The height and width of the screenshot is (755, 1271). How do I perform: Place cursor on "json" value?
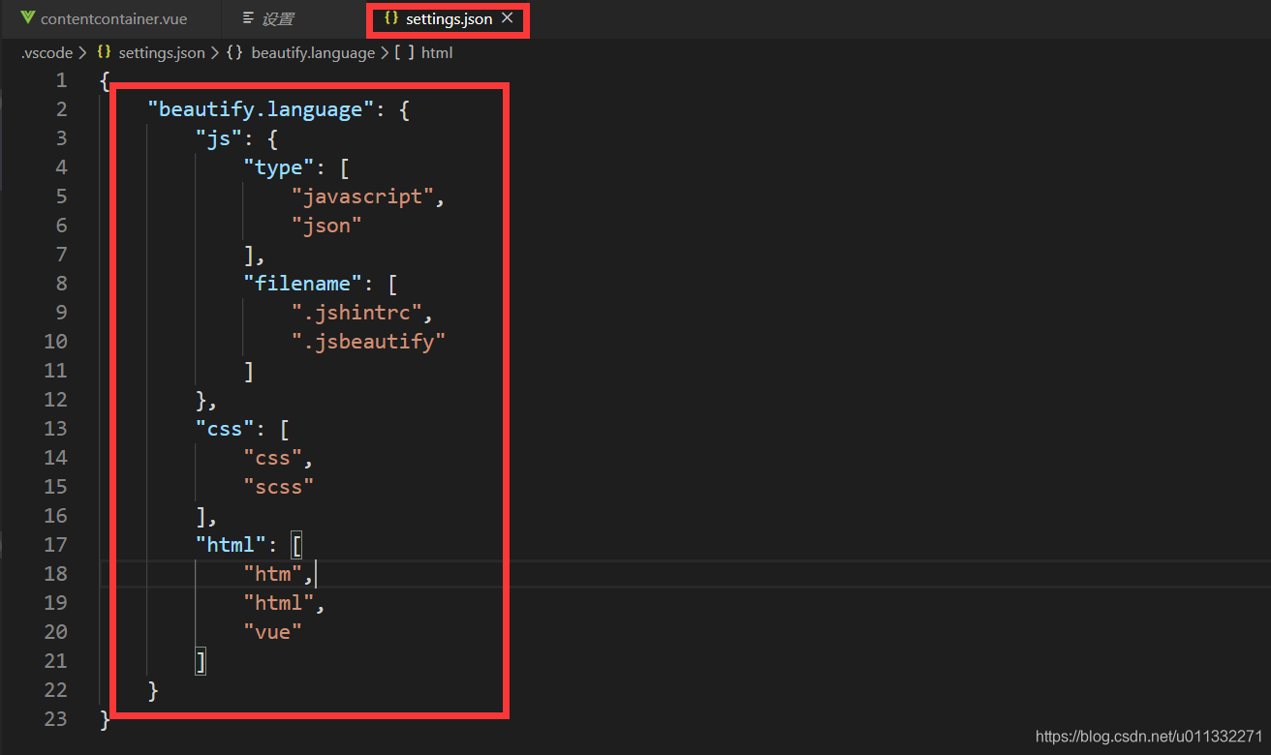(326, 226)
